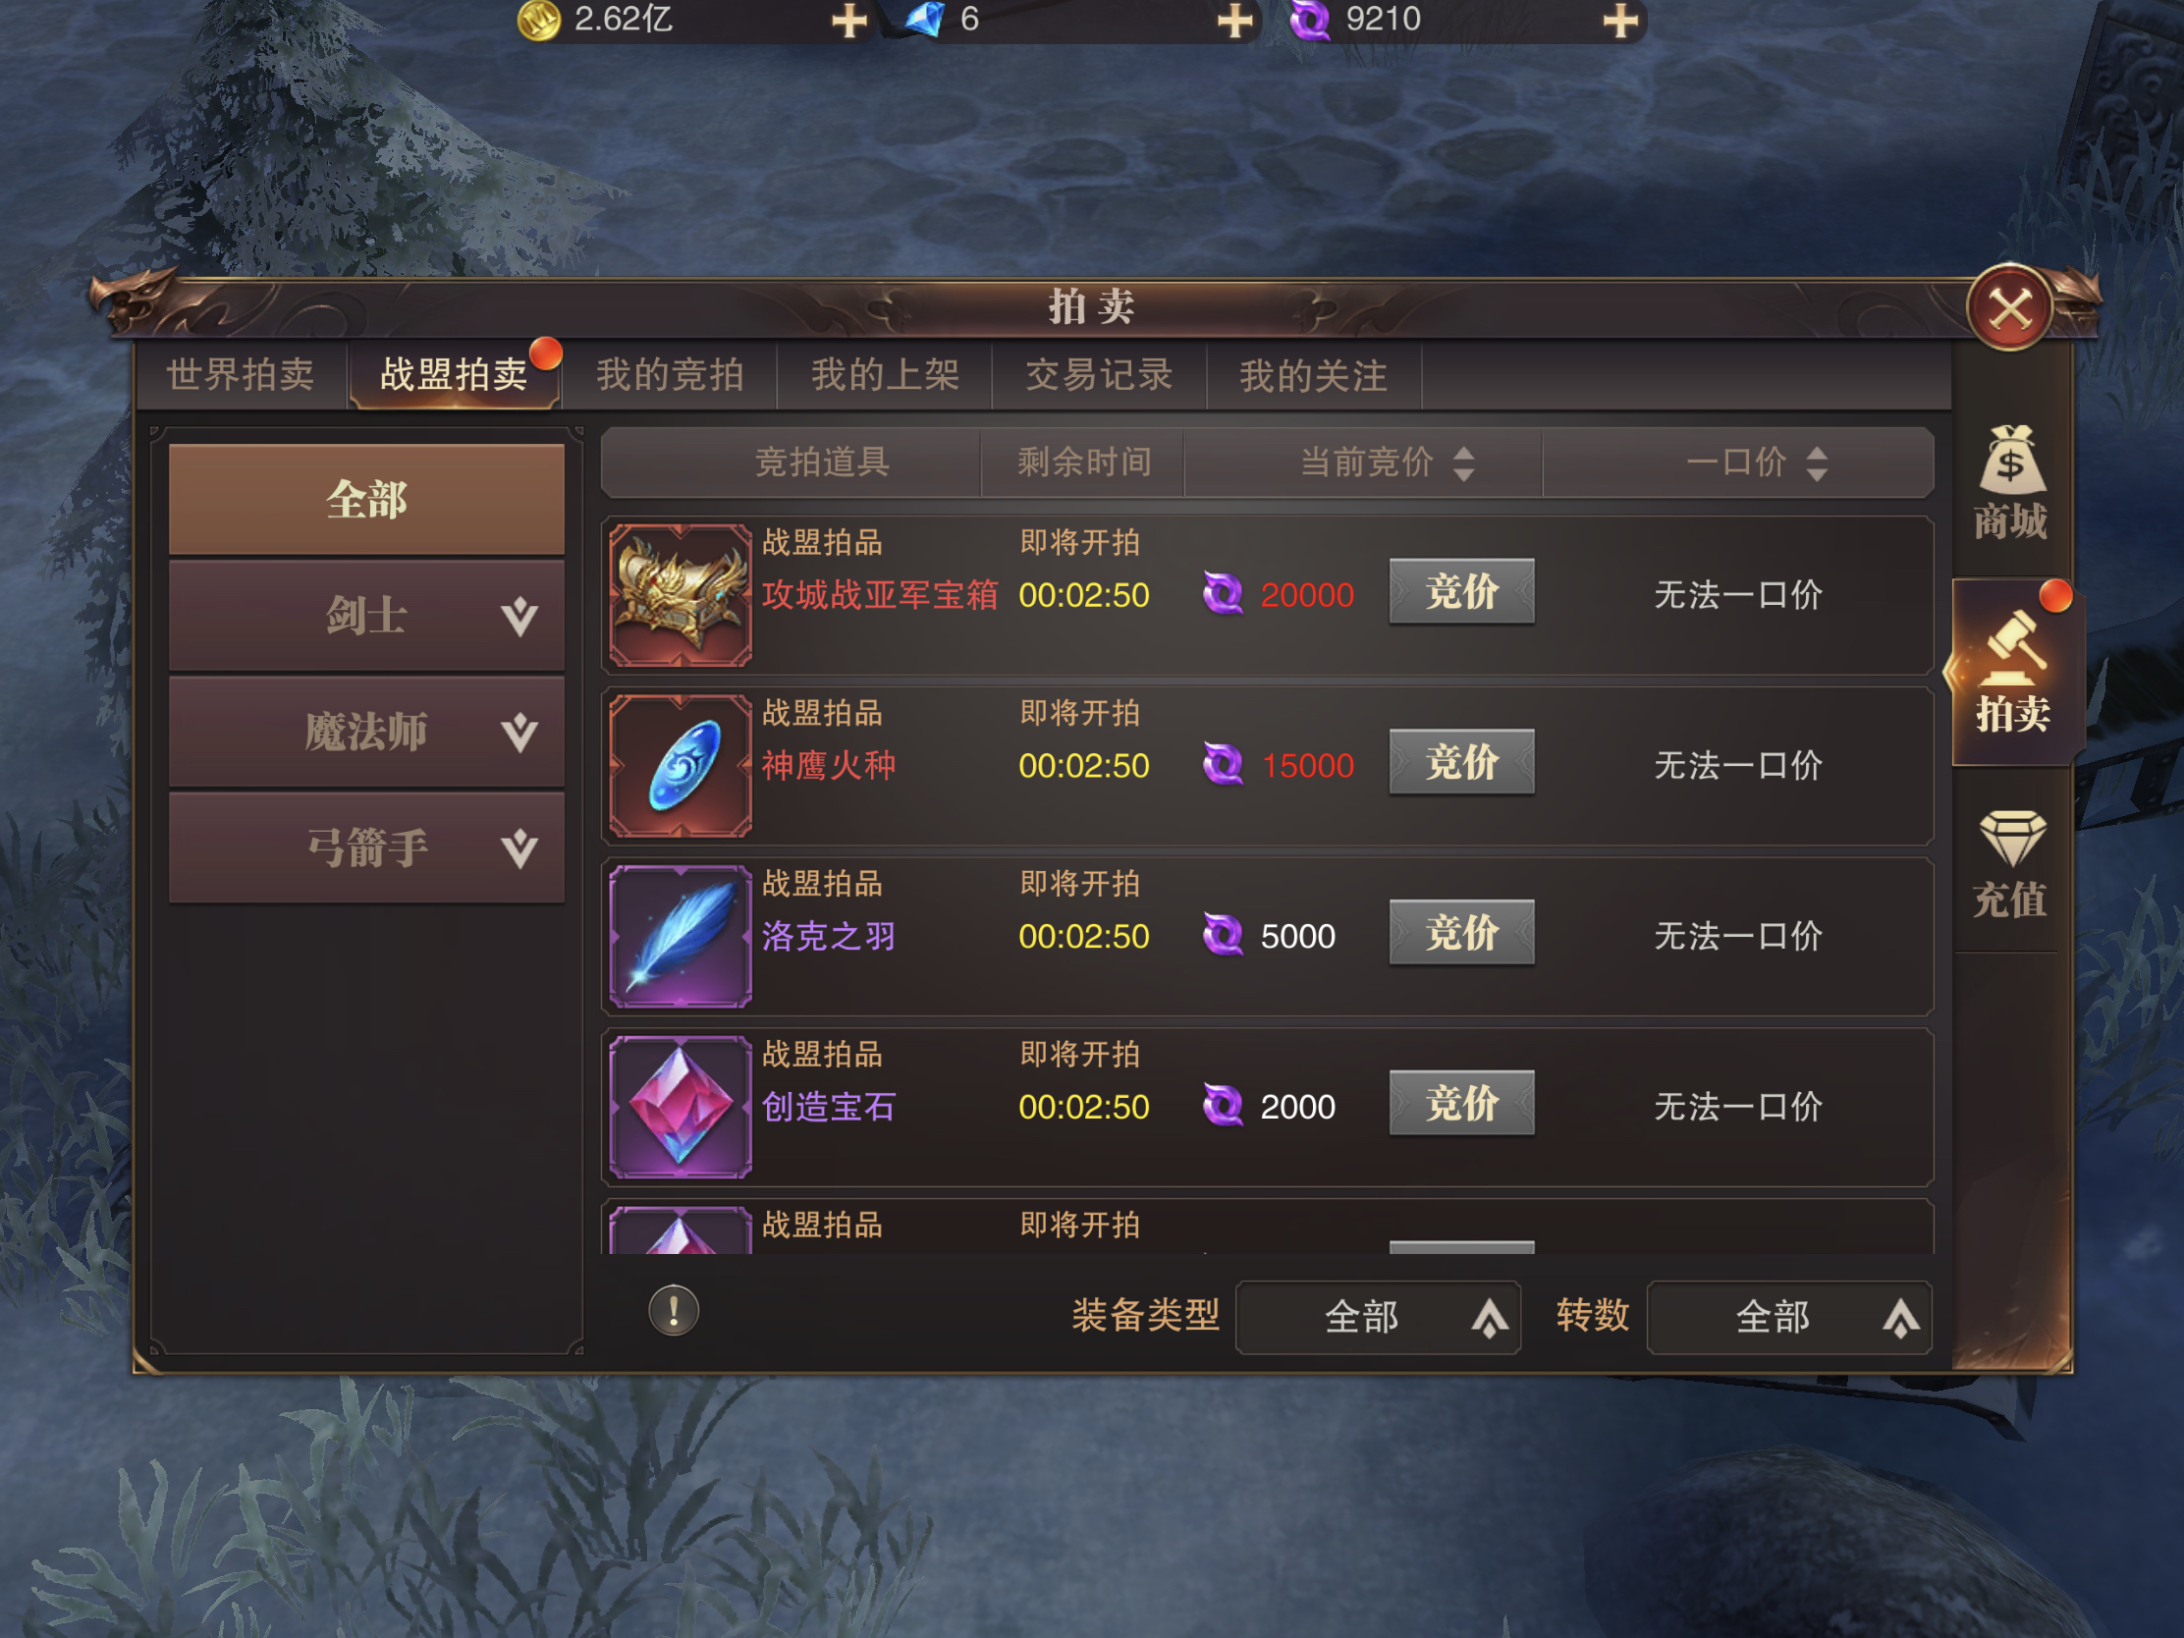The image size is (2184, 1638).
Task: Open 洛克之羽 feather item icon
Action: (681, 937)
